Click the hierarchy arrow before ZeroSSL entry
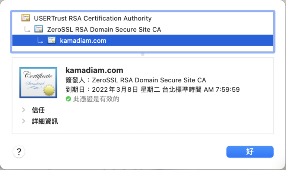Image resolution: width=286 pixels, height=170 pixels. [x=27, y=29]
